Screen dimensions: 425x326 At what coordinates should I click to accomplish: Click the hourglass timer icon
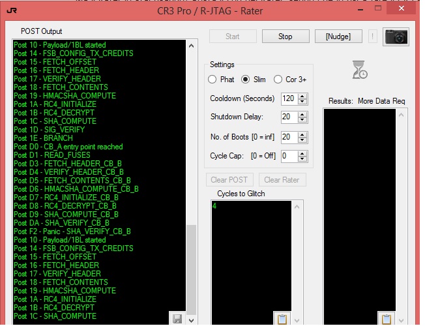(x=360, y=70)
